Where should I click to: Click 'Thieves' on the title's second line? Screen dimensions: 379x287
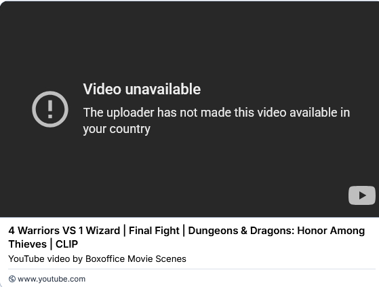click(x=28, y=244)
